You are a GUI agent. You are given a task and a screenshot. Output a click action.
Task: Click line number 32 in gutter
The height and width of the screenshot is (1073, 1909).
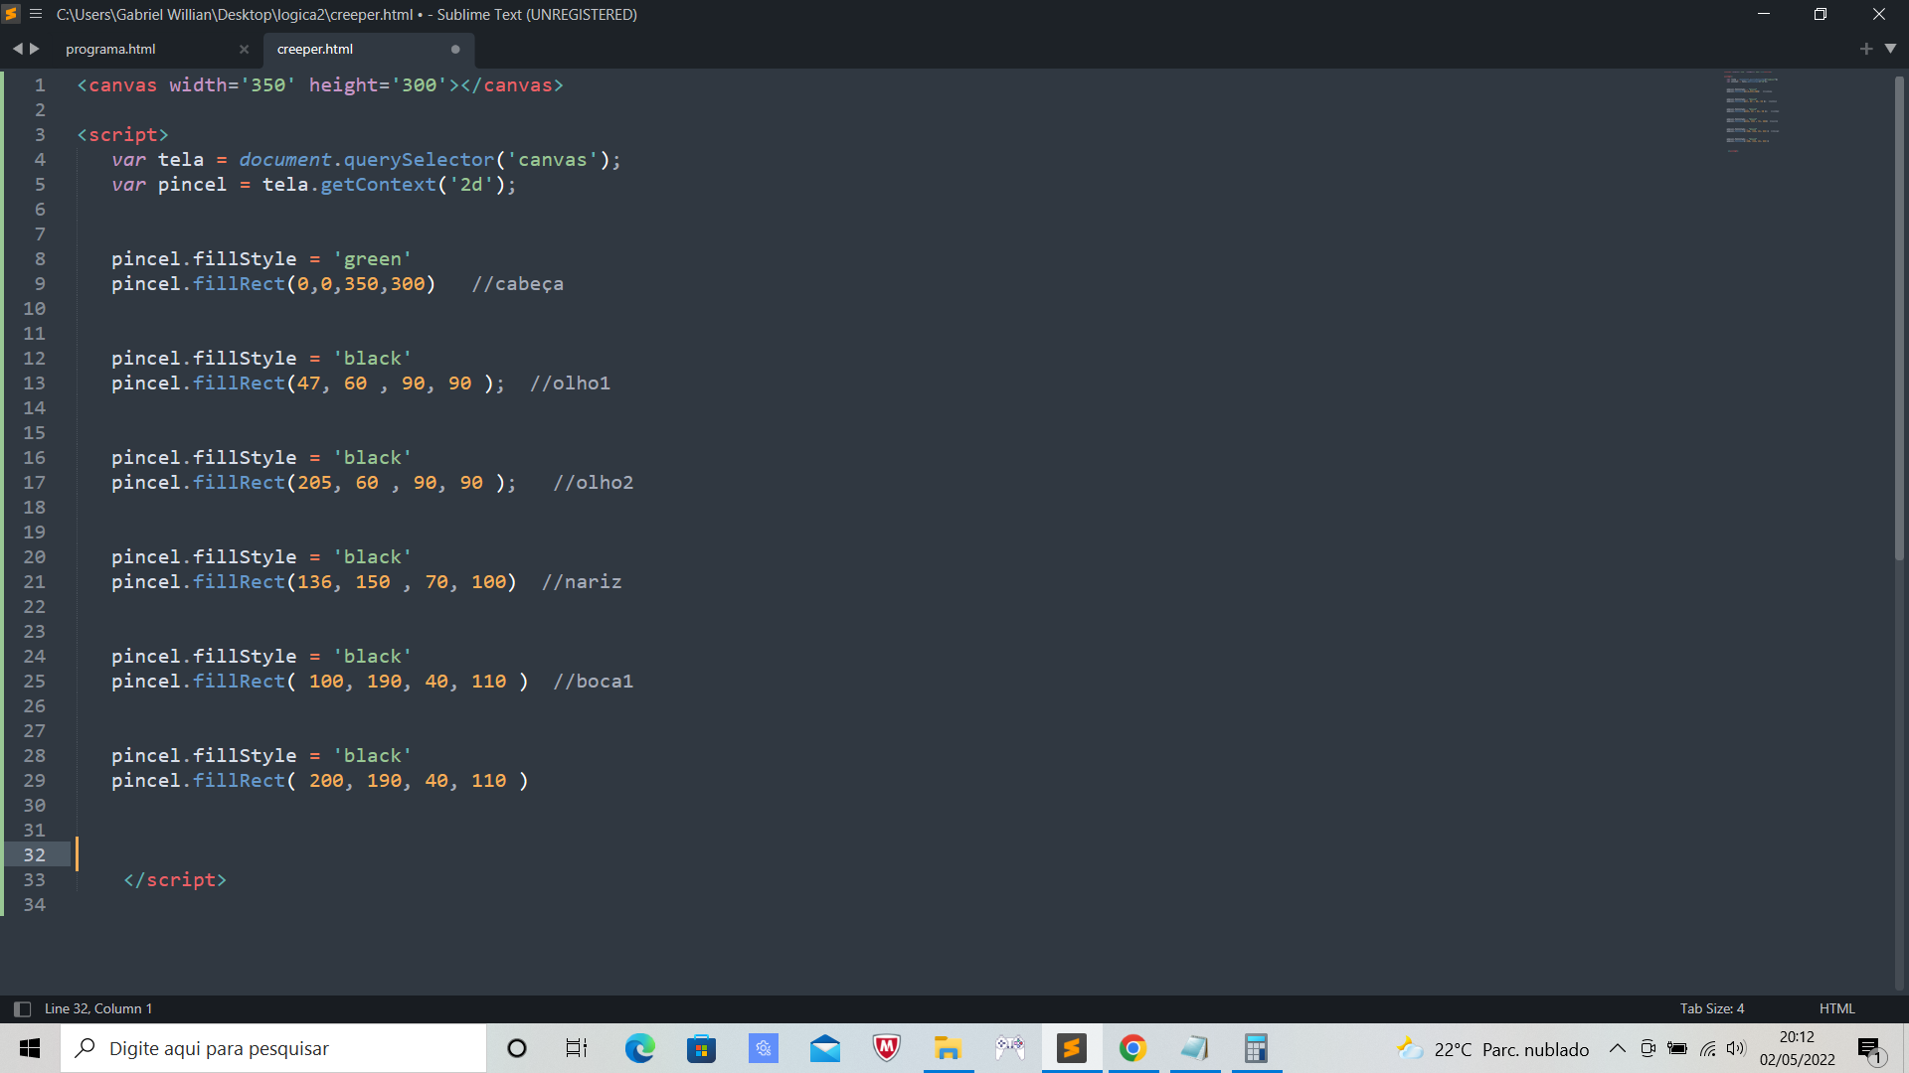click(x=35, y=854)
